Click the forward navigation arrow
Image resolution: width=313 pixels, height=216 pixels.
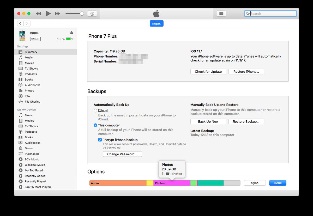point(27,23)
